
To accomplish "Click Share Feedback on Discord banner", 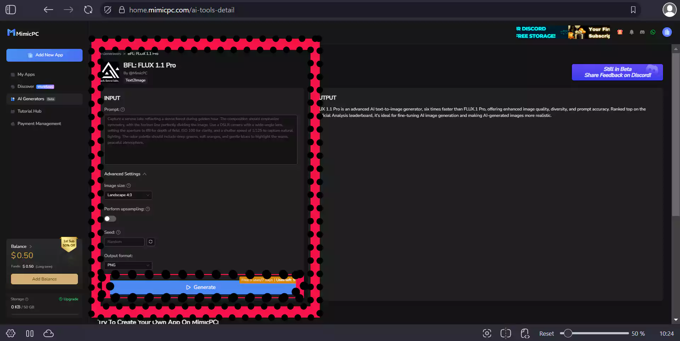I will [x=617, y=72].
